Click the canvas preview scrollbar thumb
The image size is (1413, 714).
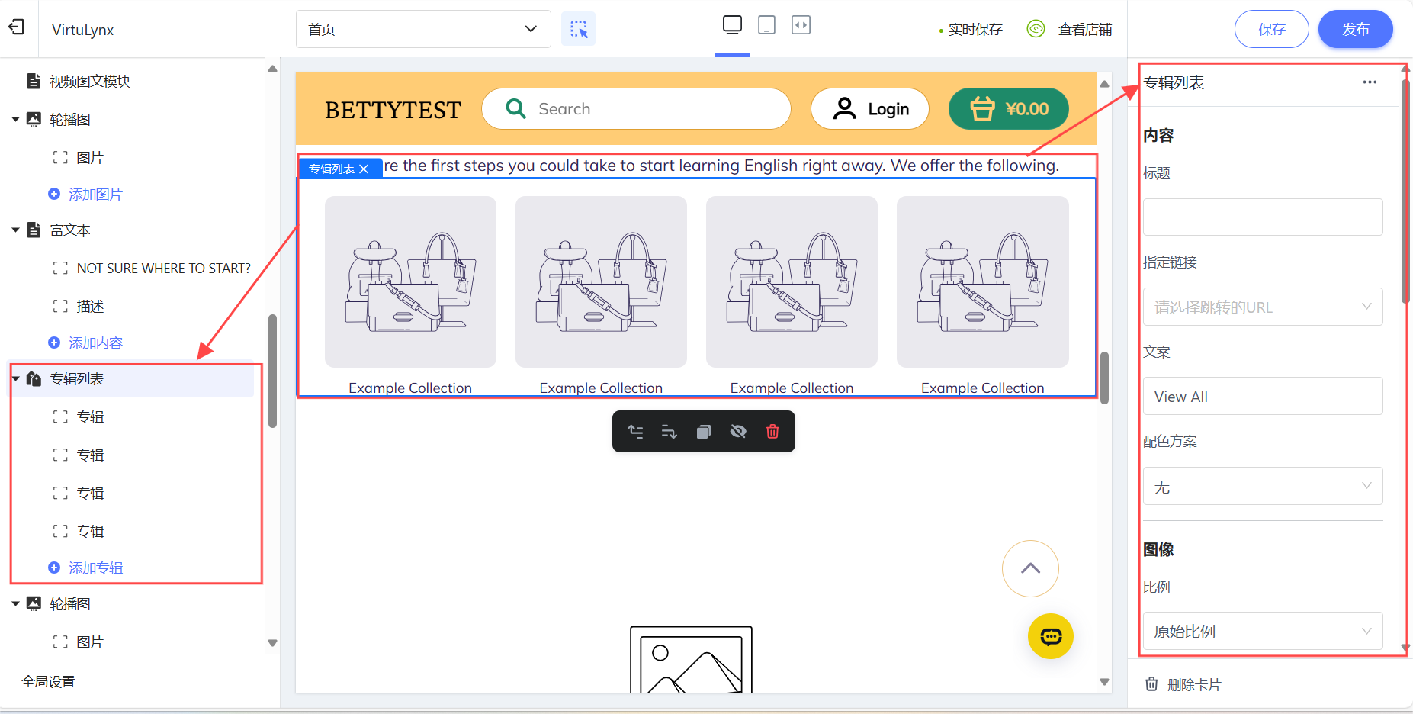[1104, 378]
